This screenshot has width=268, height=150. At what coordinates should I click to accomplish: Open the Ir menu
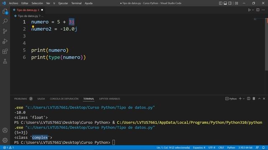tap(54, 3)
